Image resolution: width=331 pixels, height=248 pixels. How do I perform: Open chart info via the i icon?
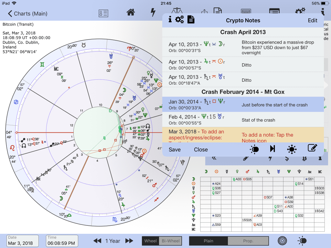click(170, 19)
